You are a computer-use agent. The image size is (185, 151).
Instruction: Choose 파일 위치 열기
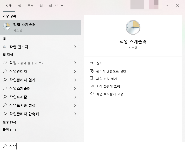(x=106, y=79)
